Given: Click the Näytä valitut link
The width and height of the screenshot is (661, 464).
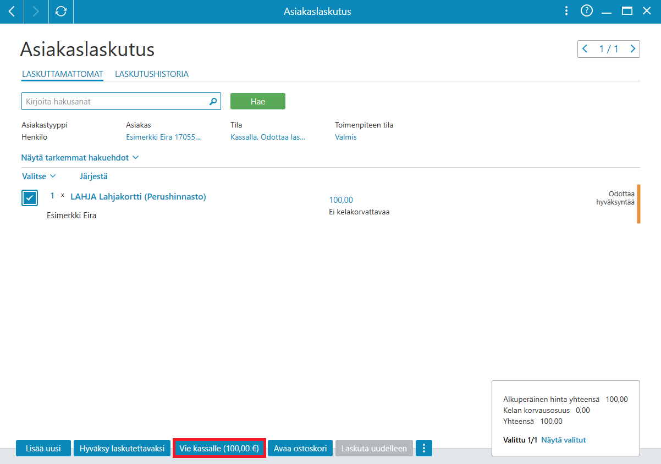Looking at the screenshot, I should (564, 440).
